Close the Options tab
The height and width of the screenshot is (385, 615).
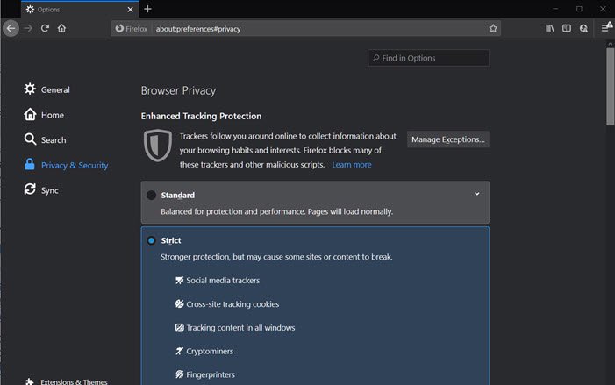tap(130, 9)
